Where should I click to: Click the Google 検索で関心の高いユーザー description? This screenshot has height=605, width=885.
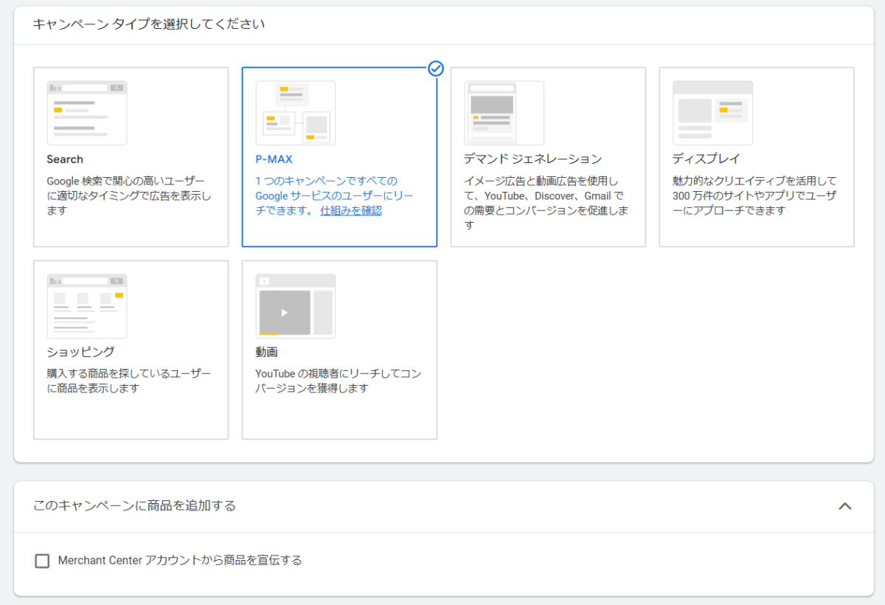click(129, 196)
